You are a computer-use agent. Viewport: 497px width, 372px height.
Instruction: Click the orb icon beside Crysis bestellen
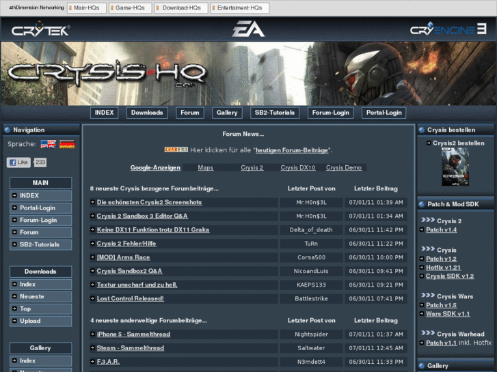coord(422,130)
